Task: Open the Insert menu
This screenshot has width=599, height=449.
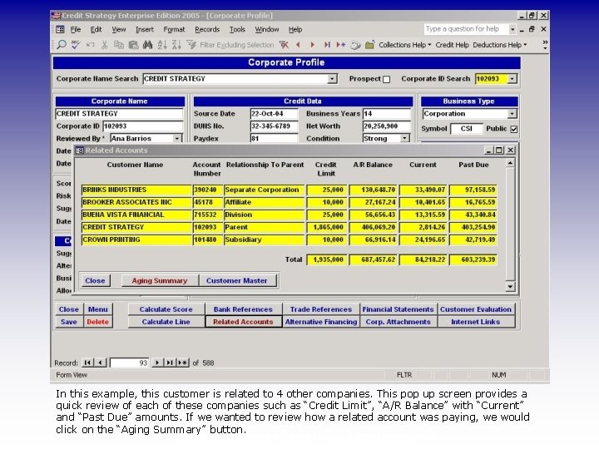Action: tap(145, 29)
